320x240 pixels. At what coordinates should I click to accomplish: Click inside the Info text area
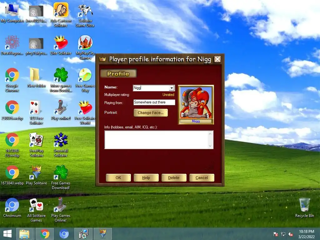coord(156,140)
